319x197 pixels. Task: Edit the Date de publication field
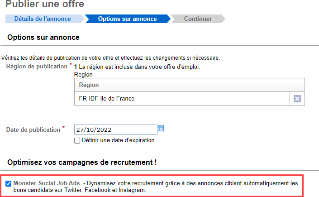pyautogui.click(x=116, y=130)
